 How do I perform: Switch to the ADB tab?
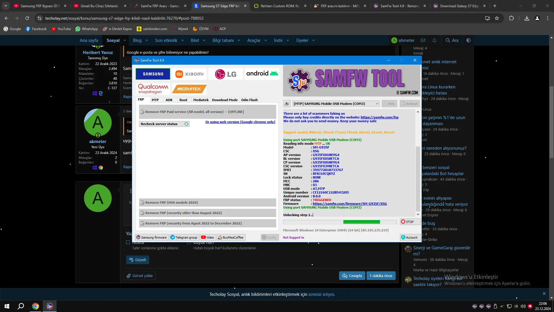[x=169, y=100]
